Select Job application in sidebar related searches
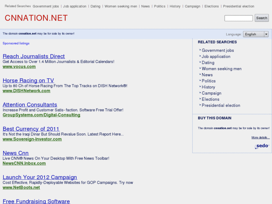Screen dimensions: 272x204 tap(216, 57)
